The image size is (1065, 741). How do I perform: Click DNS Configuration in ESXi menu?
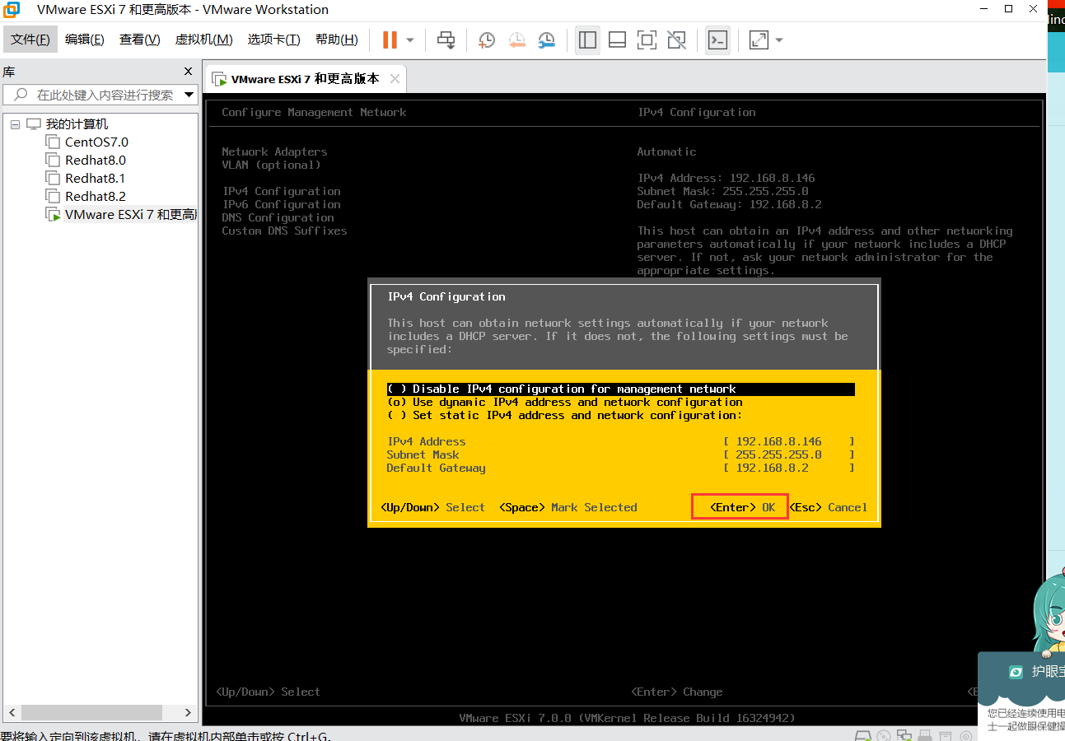click(278, 217)
